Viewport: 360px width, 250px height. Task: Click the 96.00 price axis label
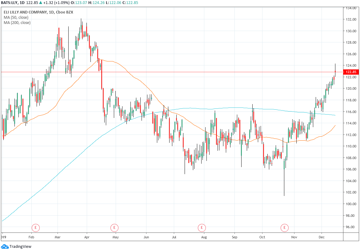(x=351, y=227)
